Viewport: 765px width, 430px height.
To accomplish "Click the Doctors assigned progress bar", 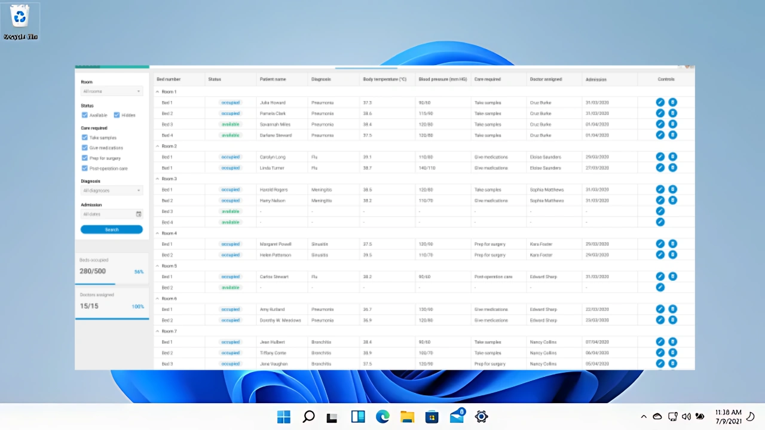I will point(112,319).
